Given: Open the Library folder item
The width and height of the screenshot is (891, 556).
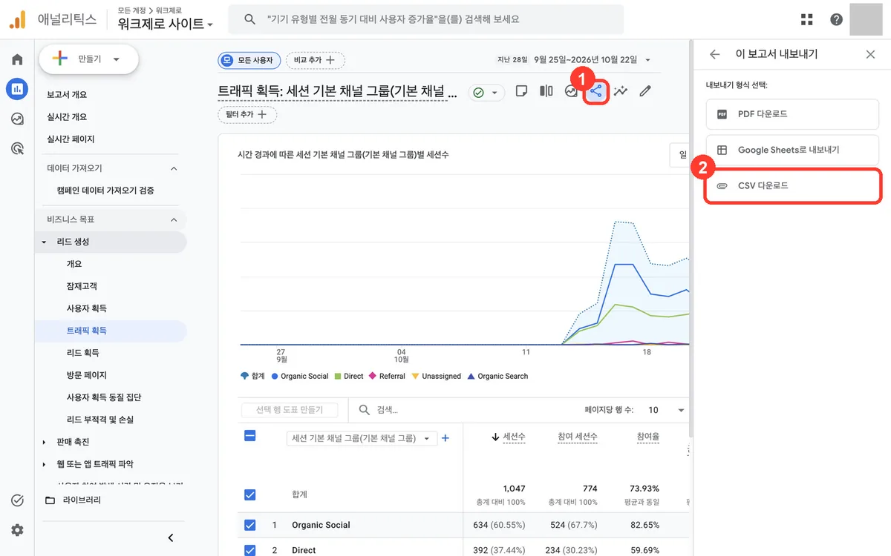Looking at the screenshot, I should click(x=73, y=500).
